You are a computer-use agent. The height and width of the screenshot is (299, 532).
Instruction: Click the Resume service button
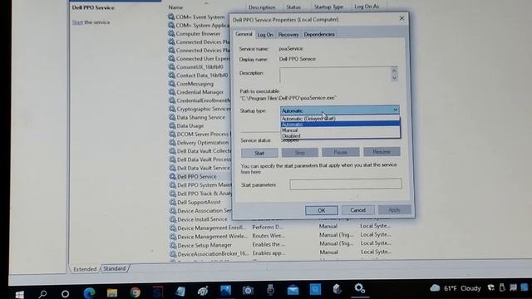point(382,151)
